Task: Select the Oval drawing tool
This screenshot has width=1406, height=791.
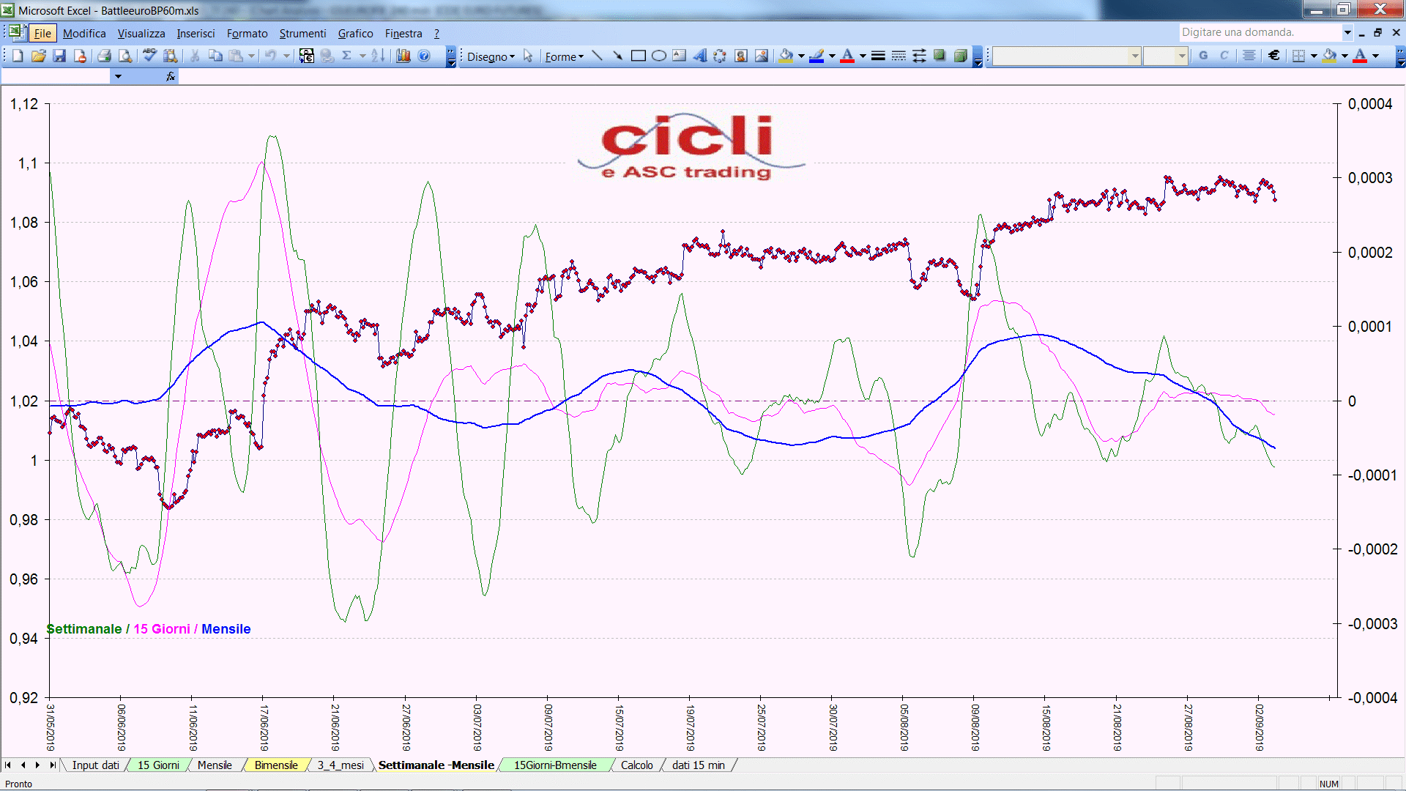Action: click(659, 56)
